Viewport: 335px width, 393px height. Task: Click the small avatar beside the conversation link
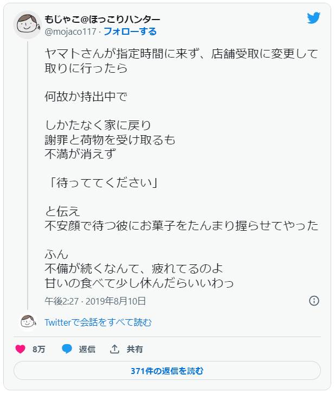click(28, 322)
